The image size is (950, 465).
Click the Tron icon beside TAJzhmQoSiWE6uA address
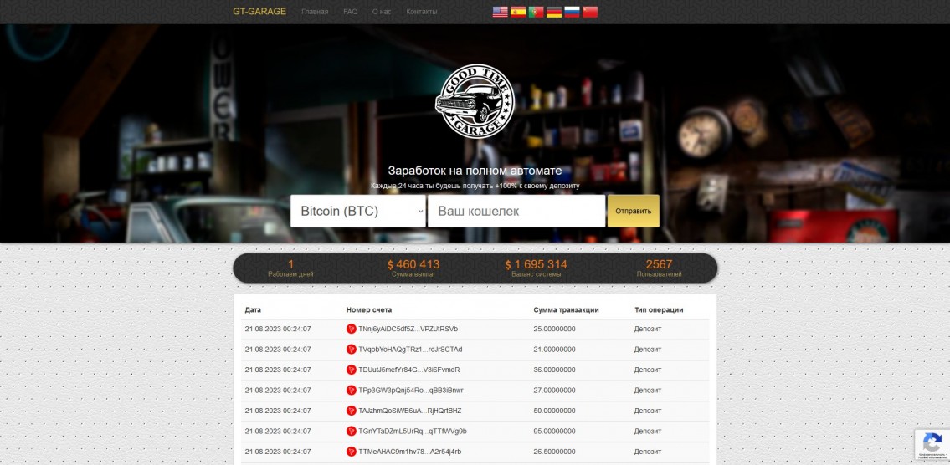[352, 411]
